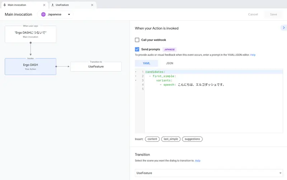
Task: Open the Japanese language dropdown
Action: coord(56,14)
